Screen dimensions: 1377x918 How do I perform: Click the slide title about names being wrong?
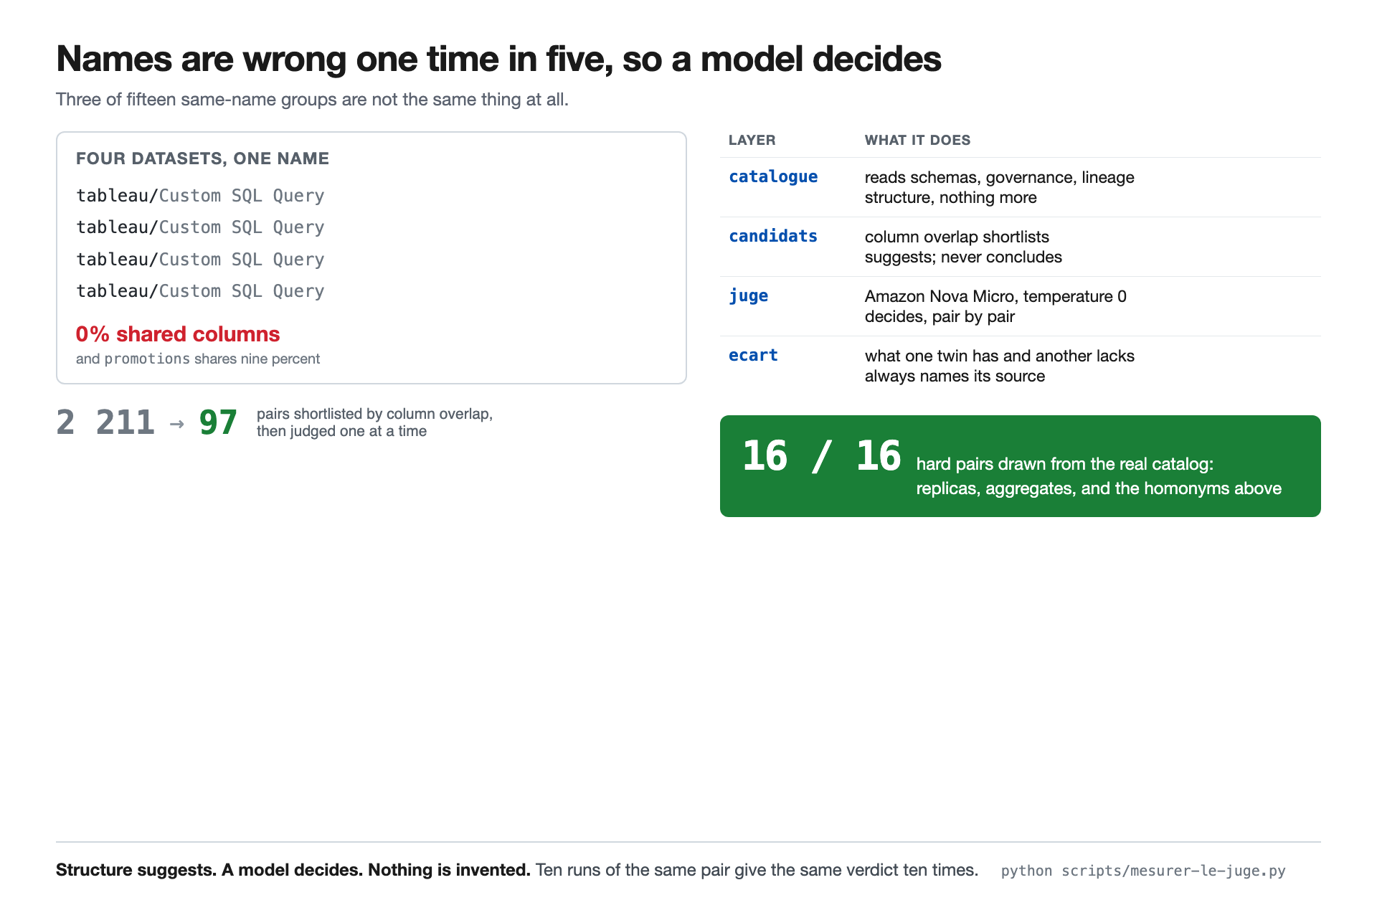[x=498, y=59]
